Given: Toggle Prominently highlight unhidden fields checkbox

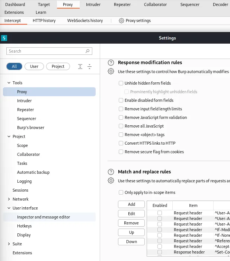Looking at the screenshot, I should (x=127, y=92).
